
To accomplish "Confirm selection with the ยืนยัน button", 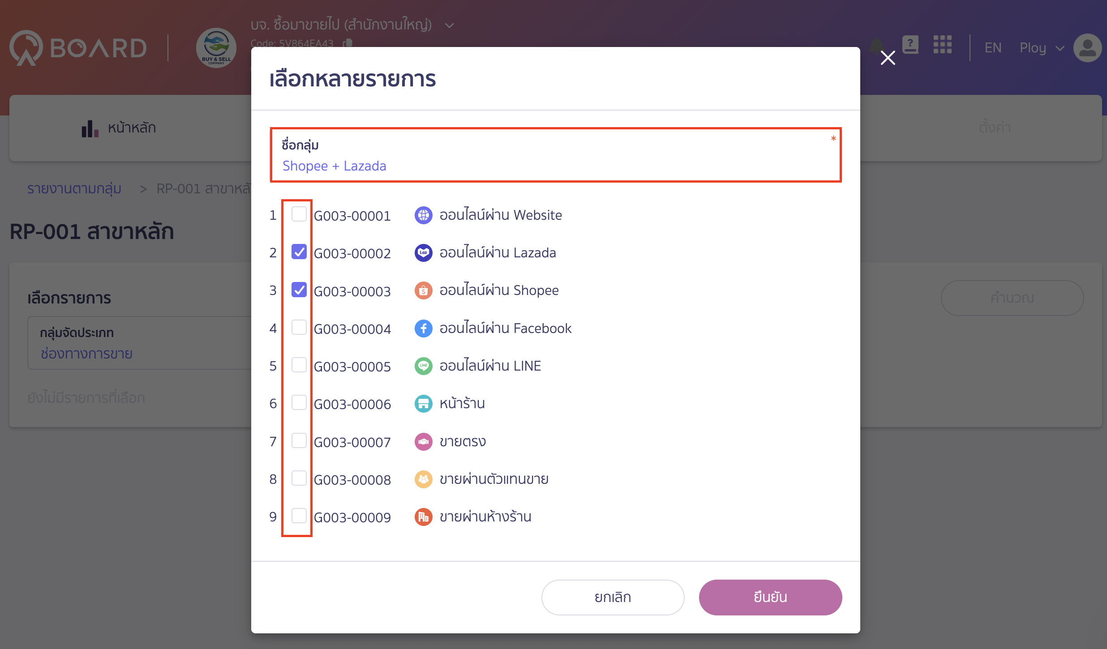I will click(x=770, y=597).
